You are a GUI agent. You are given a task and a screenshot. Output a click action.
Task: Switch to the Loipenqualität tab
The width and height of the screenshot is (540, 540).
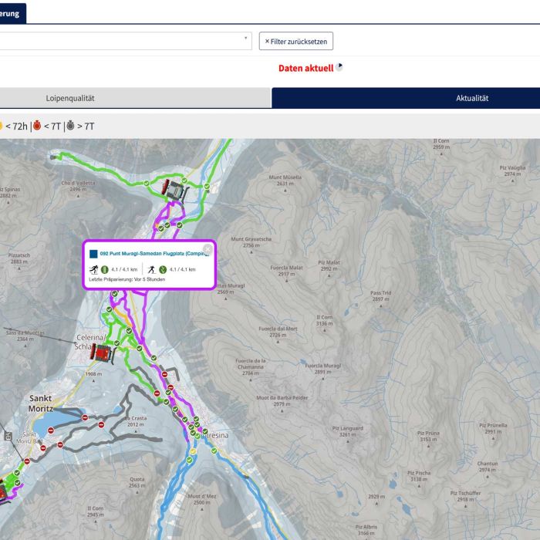click(x=69, y=98)
